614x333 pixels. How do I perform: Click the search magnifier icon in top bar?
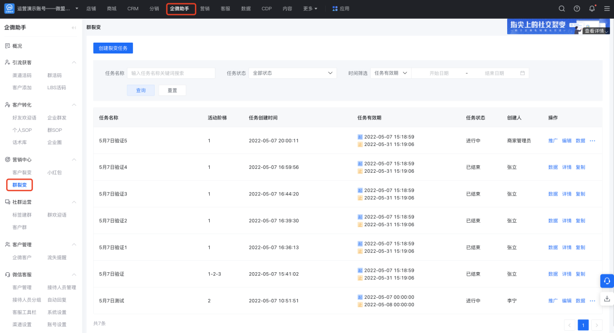562,9
